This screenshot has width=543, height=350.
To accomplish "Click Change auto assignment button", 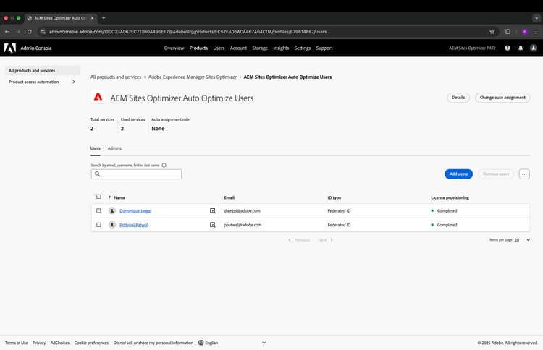I will 502,98.
